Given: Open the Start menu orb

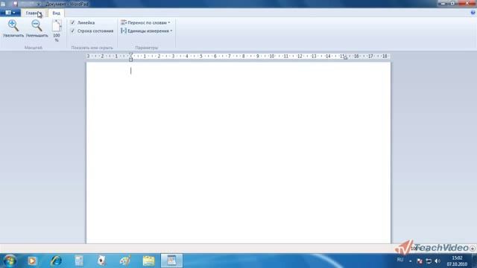Looking at the screenshot, I should point(10,261).
